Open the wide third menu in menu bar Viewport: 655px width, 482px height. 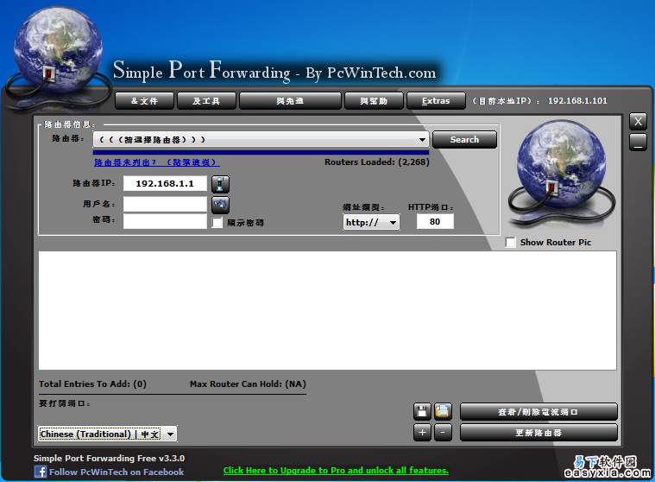[x=290, y=101]
